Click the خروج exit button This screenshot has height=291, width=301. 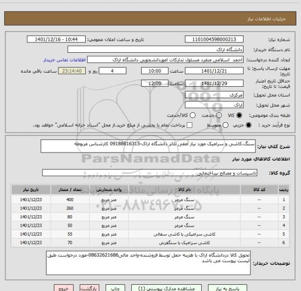64,288
